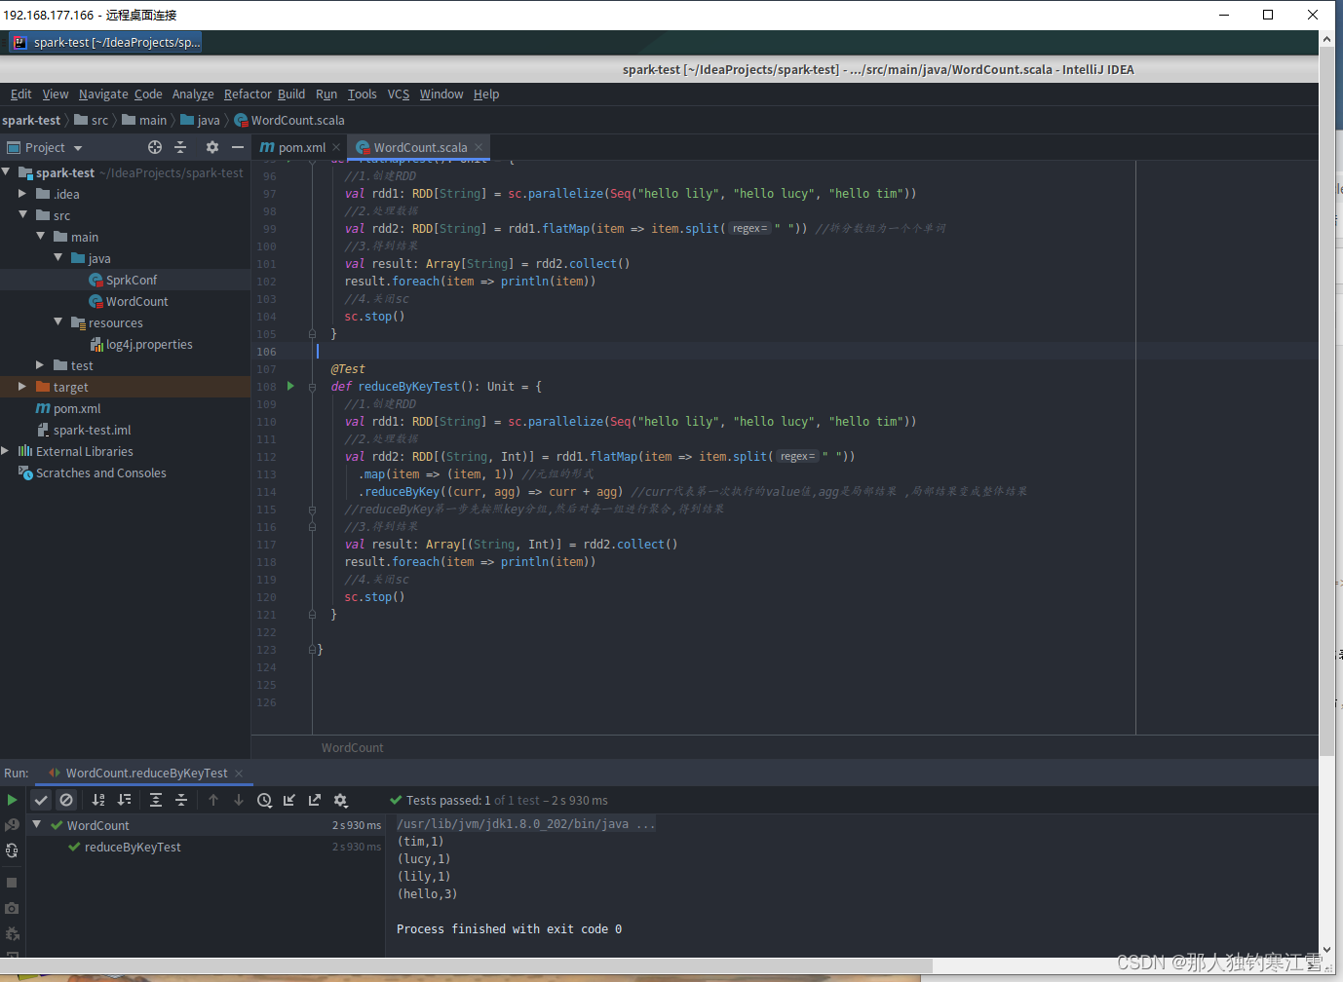Viewport: 1343px width, 982px height.
Task: Run reduceByKeyTest via gutter arrow
Action: (x=290, y=386)
